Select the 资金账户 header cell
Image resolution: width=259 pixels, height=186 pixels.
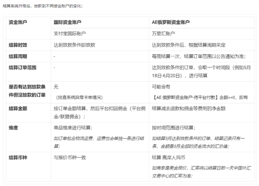click(x=18, y=23)
